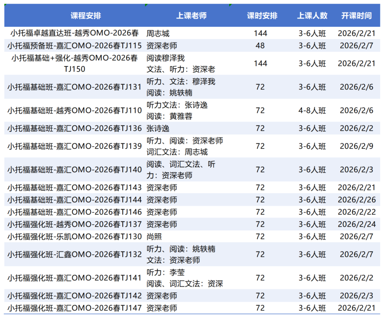Click the 上课老师 column header
The image size is (384, 318).
(192, 15)
